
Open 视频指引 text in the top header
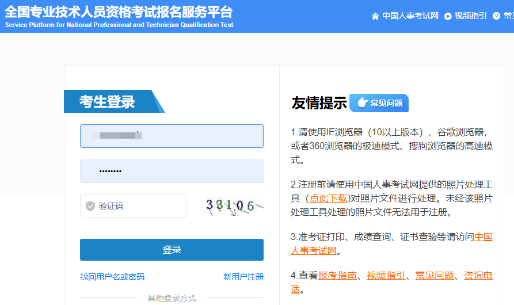click(470, 16)
